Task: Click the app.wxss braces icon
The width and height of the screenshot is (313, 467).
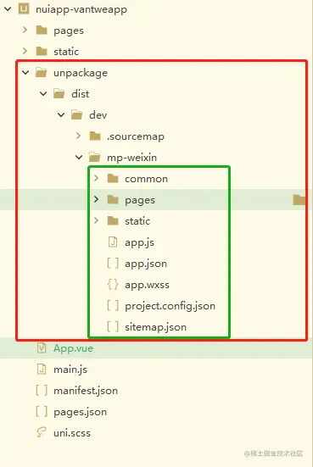Action: coord(113,285)
